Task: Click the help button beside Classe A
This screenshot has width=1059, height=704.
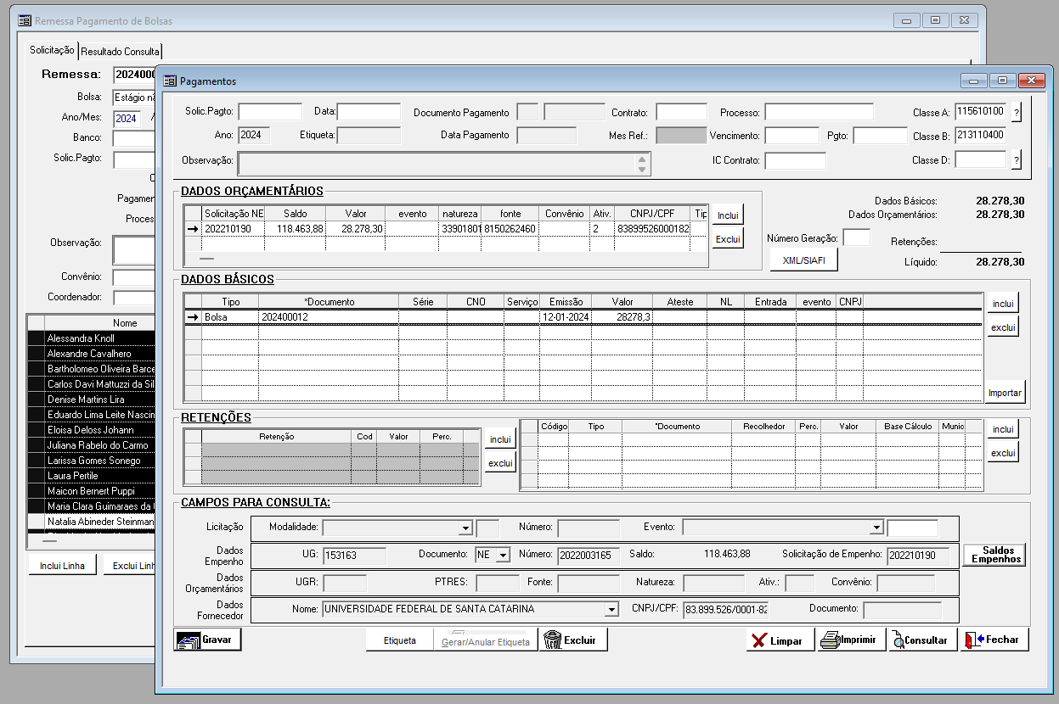Action: click(1017, 112)
